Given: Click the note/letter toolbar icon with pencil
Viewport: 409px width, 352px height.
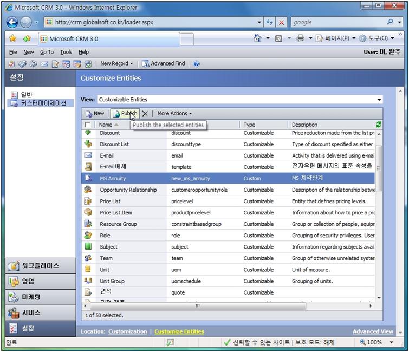Looking at the screenshot, I should point(55,63).
